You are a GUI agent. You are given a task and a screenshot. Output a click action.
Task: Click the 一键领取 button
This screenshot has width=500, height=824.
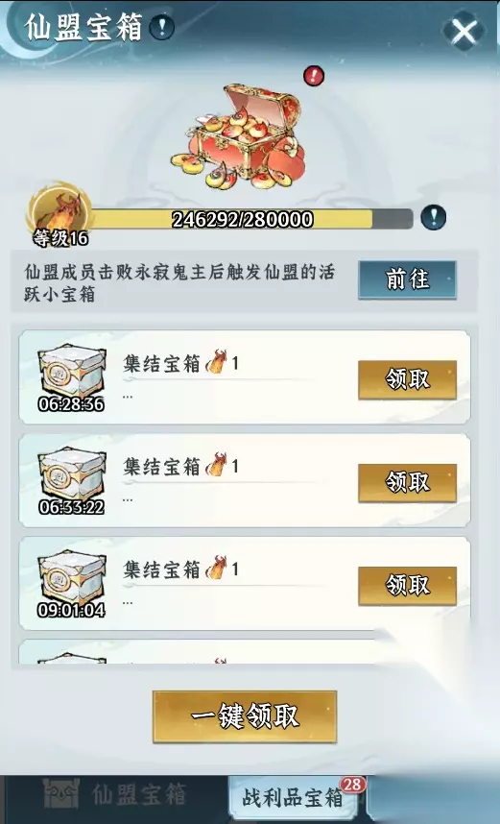point(245,716)
